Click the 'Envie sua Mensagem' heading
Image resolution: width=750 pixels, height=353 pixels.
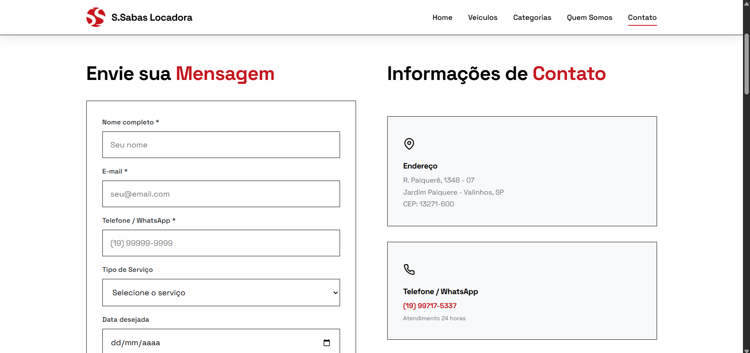pos(180,74)
